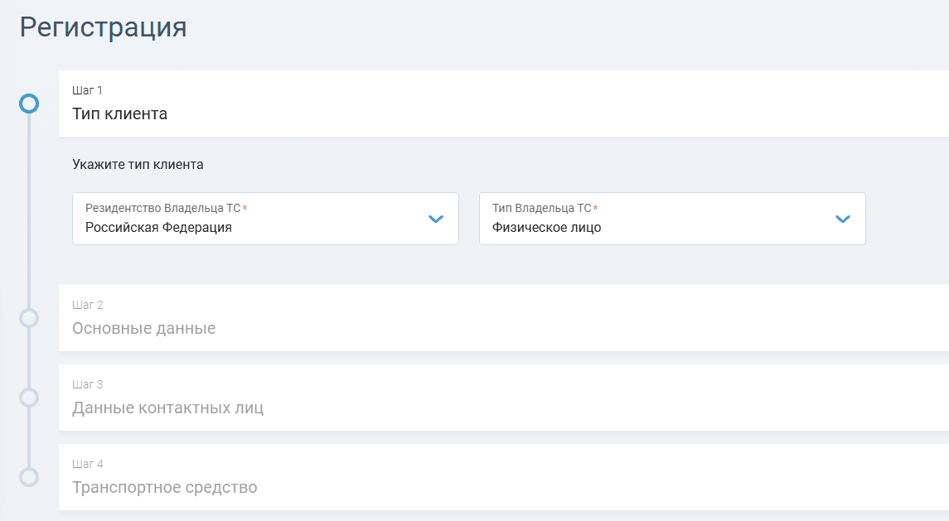
Task: Open the Резидентство Владельца ТС dropdown
Action: 265,219
